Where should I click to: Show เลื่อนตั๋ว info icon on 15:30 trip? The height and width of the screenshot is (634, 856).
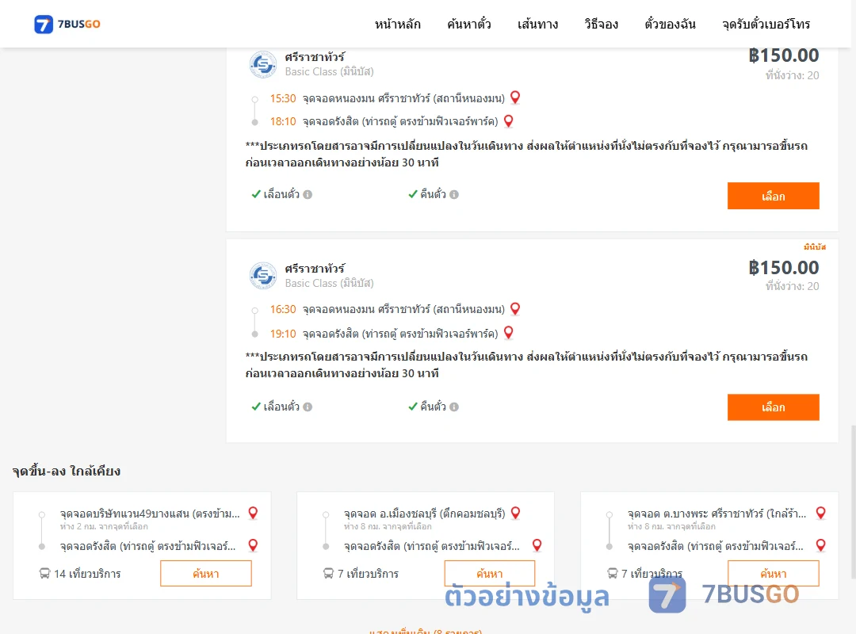[308, 194]
